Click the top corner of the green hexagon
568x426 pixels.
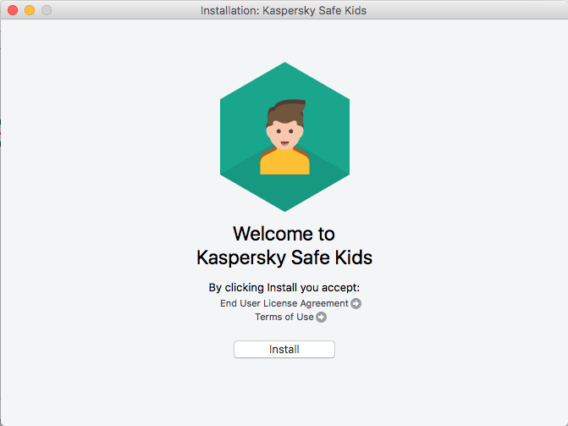284,69
